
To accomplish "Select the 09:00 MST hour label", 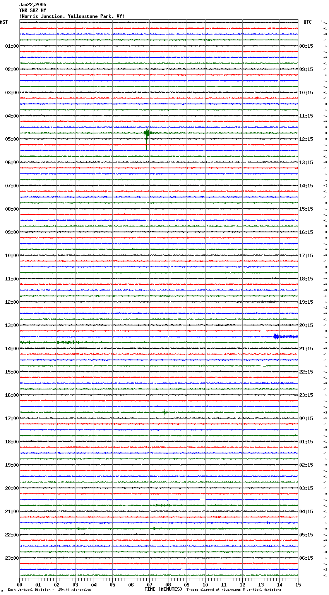I will click(x=12, y=232).
